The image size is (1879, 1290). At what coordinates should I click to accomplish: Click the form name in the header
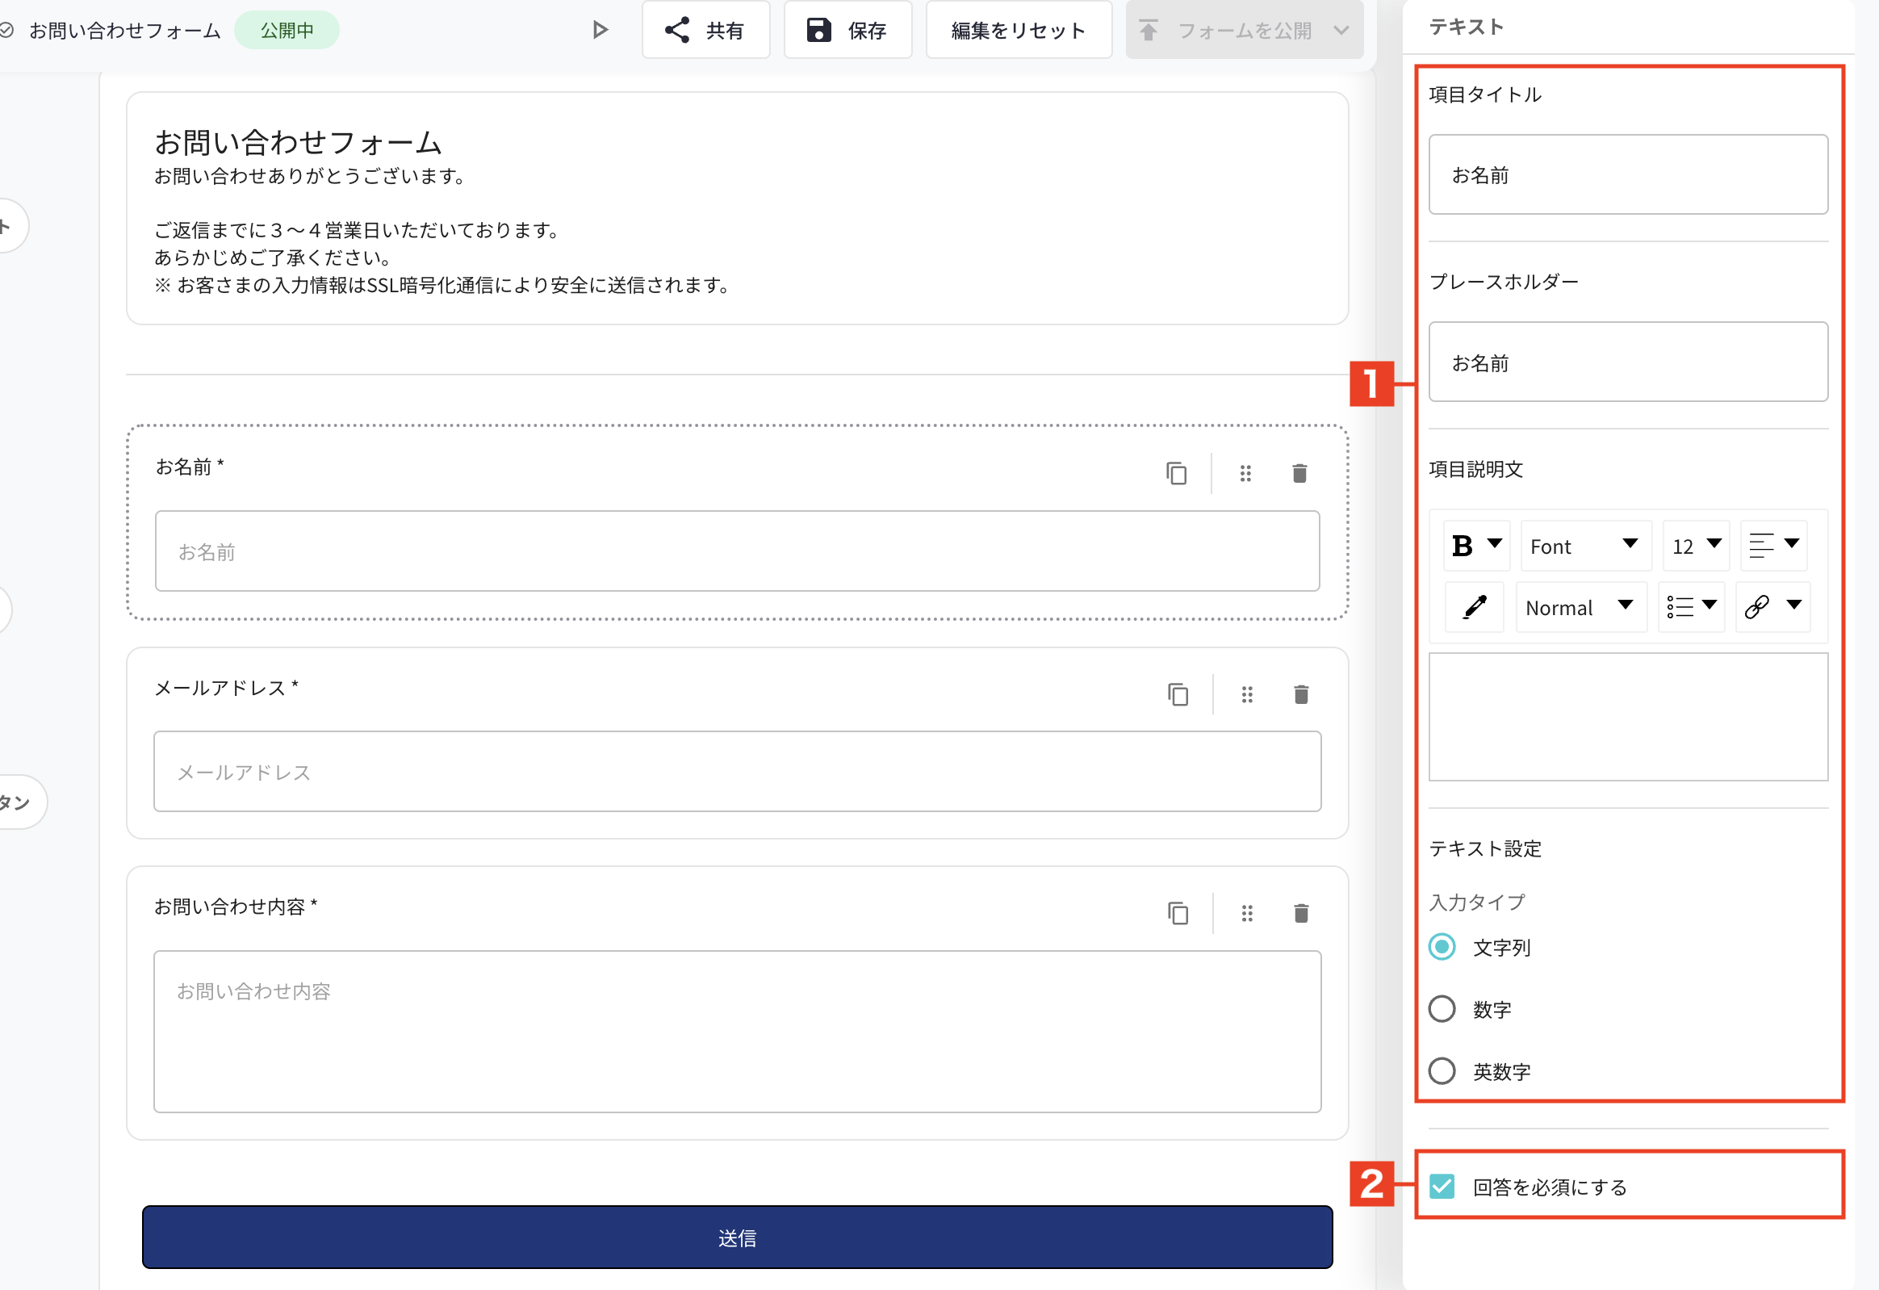[x=125, y=30]
